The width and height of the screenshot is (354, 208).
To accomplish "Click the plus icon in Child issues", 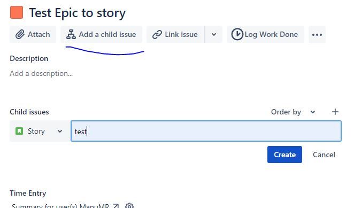I will tap(335, 112).
